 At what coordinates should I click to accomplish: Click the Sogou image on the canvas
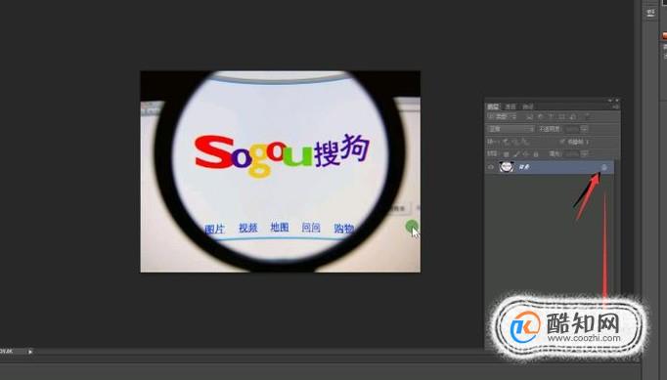281,171
